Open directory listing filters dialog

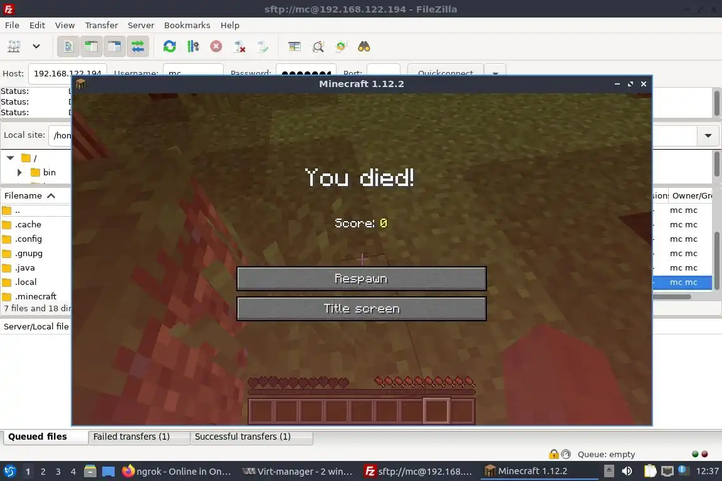click(294, 46)
